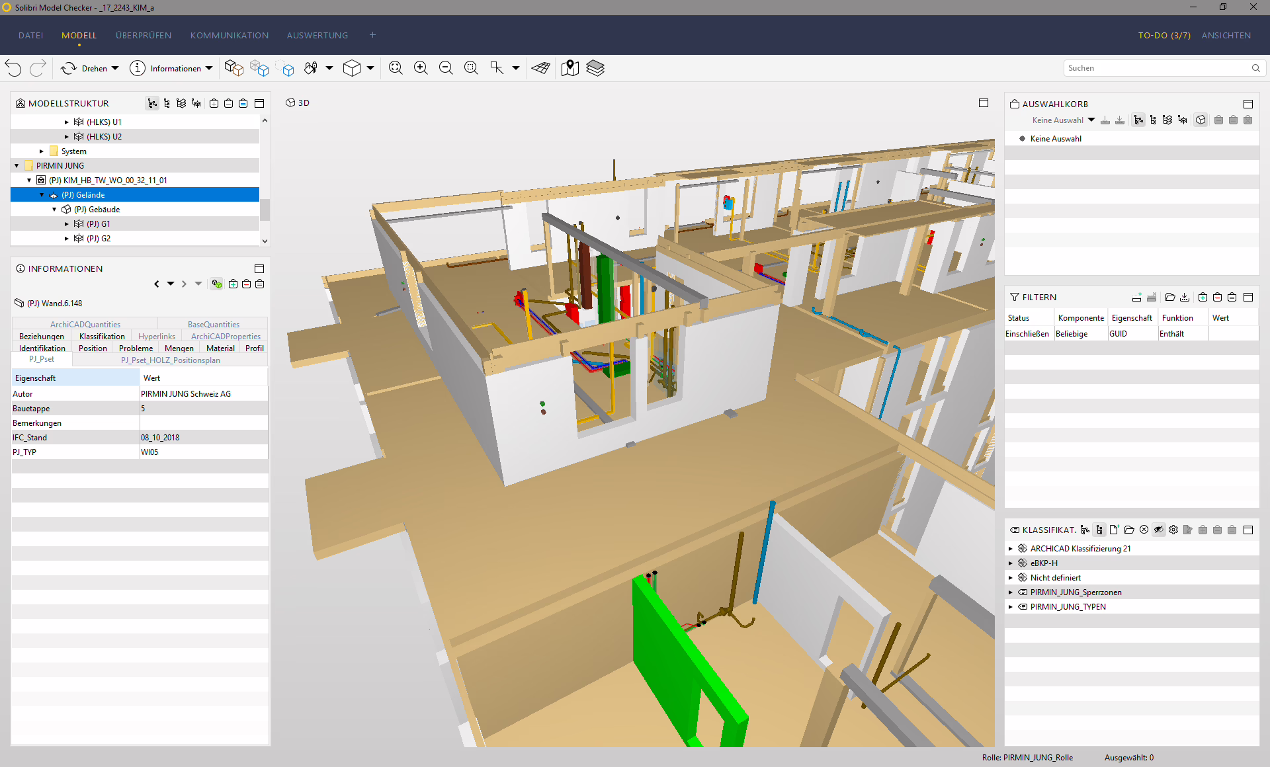The image size is (1270, 767).
Task: Click the undo arrow icon
Action: (x=13, y=68)
